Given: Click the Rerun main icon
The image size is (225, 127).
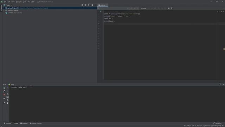Looking at the screenshot, I should 4,88.
